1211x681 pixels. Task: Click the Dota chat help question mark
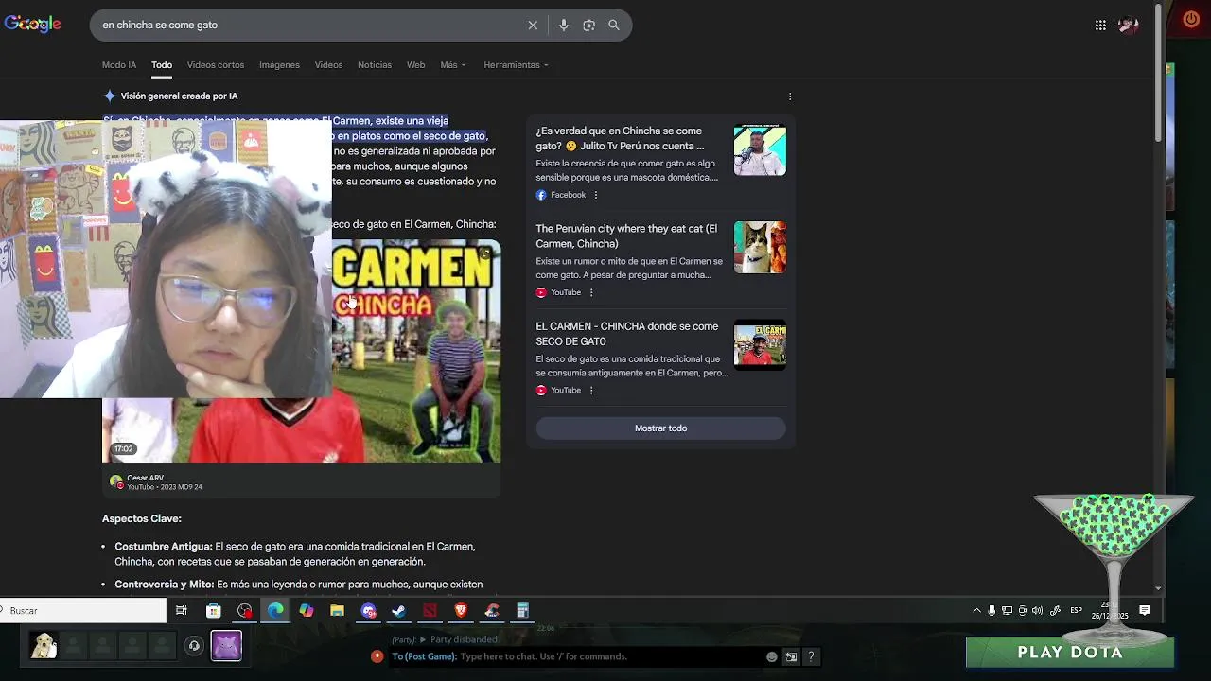click(811, 656)
